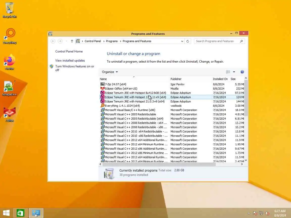
Task: Click the address bar Control Panel icon
Action: pos(78,41)
